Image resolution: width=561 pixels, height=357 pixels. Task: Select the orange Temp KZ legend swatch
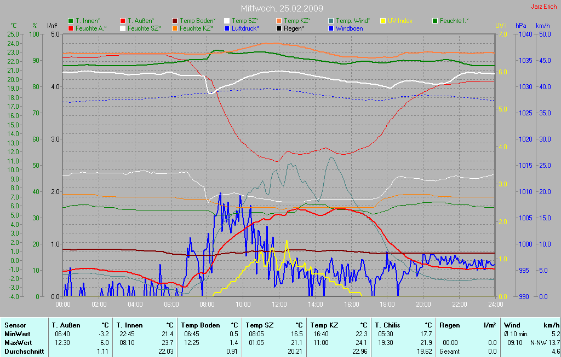click(x=279, y=21)
